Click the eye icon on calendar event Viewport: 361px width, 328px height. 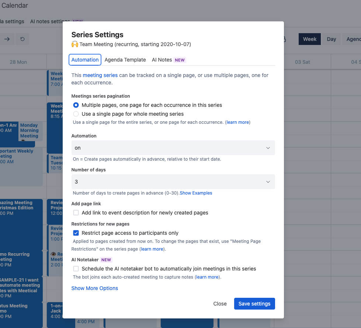[x=53, y=254]
